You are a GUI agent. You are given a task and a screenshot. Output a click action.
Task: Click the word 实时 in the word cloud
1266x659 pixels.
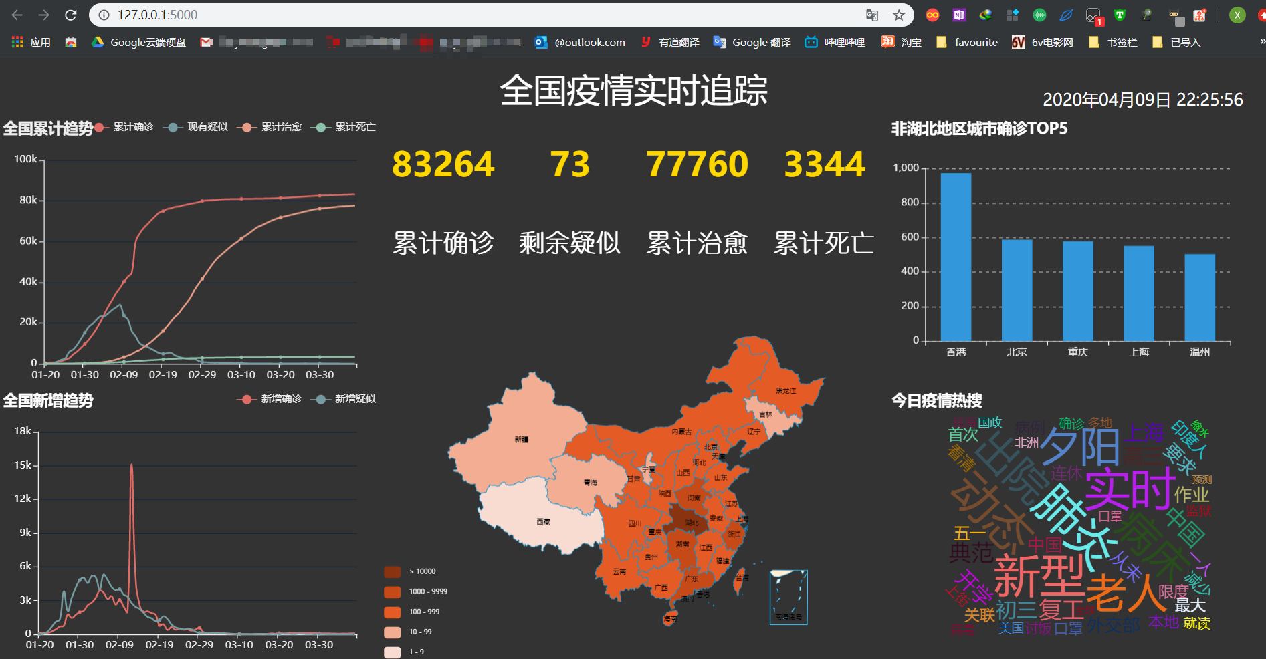tap(1130, 489)
